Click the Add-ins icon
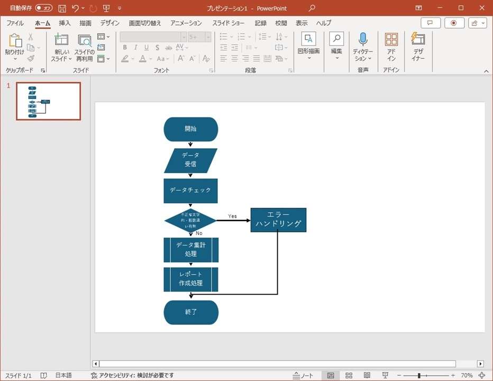The height and width of the screenshot is (381, 493). click(391, 39)
